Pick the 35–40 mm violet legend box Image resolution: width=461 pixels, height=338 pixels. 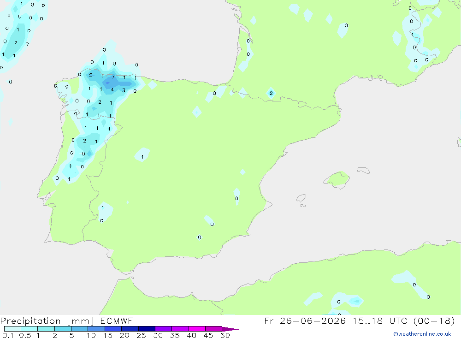pyautogui.click(x=180, y=329)
